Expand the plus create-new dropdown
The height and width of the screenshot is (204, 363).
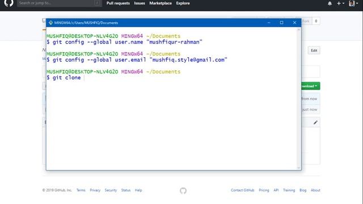pyautogui.click(x=340, y=3)
